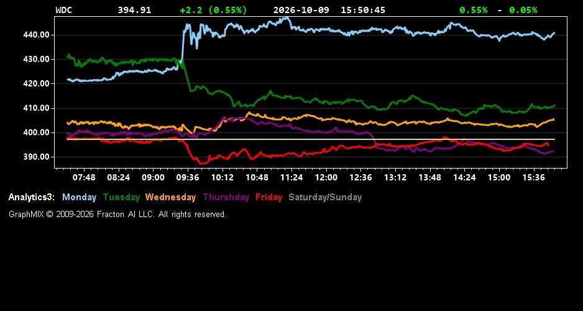The height and width of the screenshot is (311, 583).
Task: Click the 0.05% range value at top right
Action: (523, 10)
